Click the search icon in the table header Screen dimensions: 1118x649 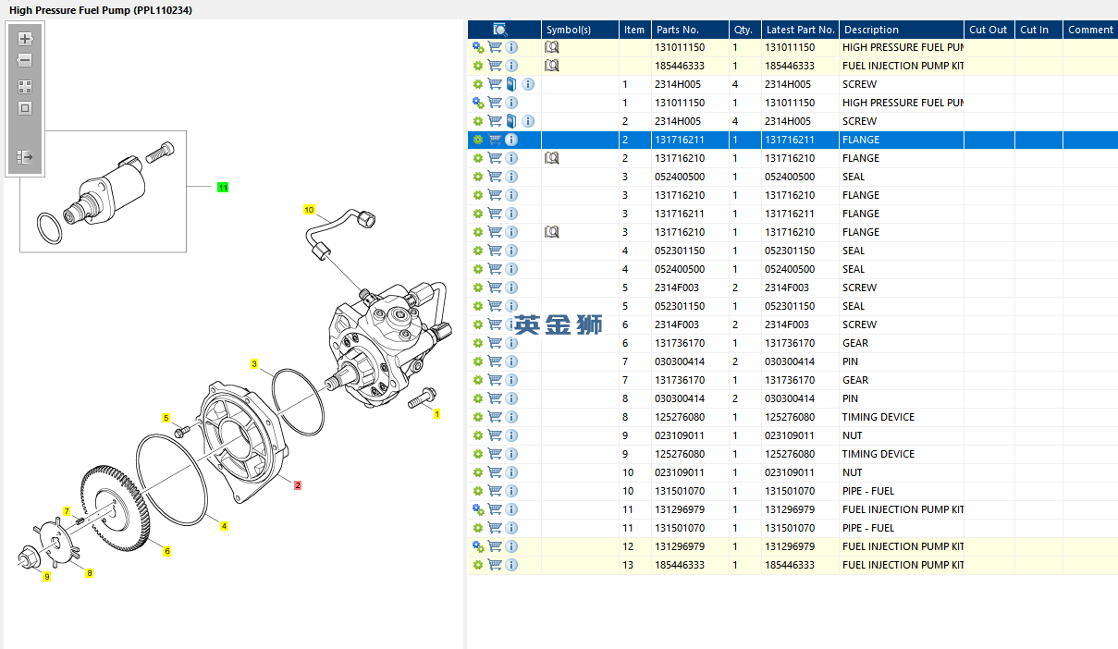(x=500, y=30)
